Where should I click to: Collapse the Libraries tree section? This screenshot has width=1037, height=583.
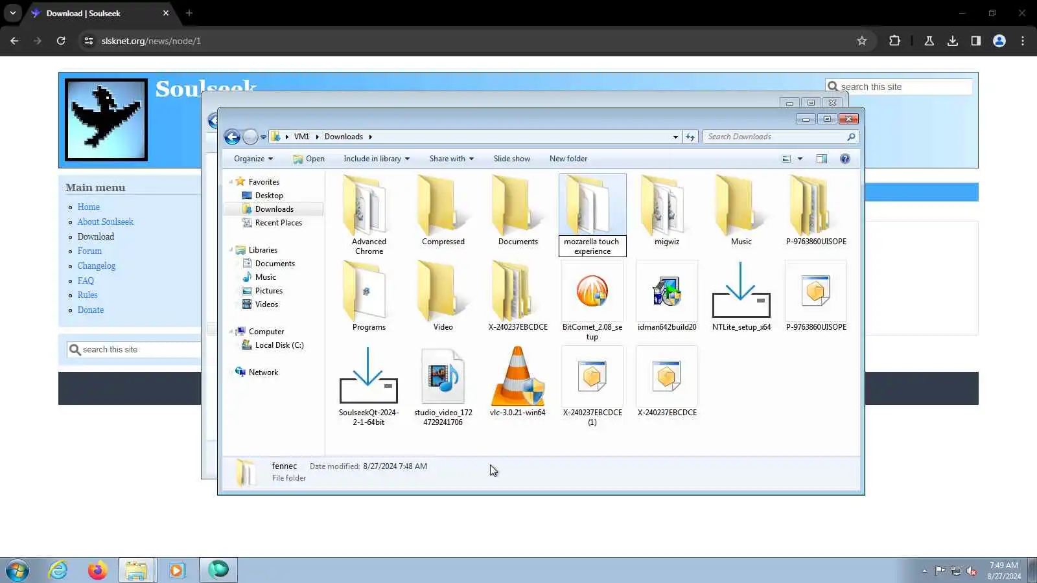click(231, 250)
